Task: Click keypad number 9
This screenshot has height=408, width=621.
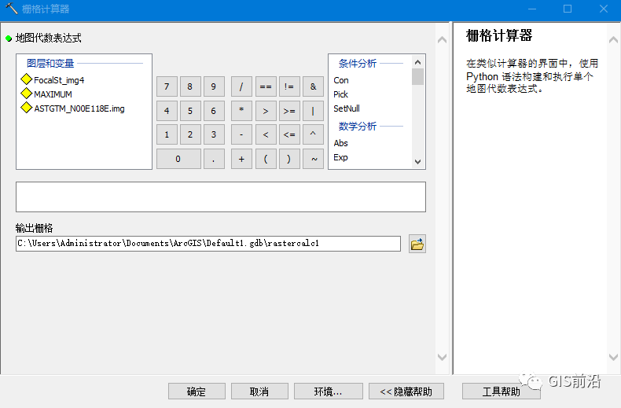Action: (214, 86)
